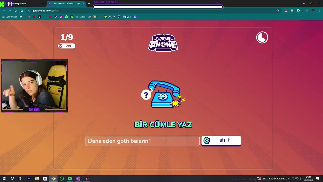323x182 pixels.
Task: Open Windows taskbar search
Action: (12, 179)
